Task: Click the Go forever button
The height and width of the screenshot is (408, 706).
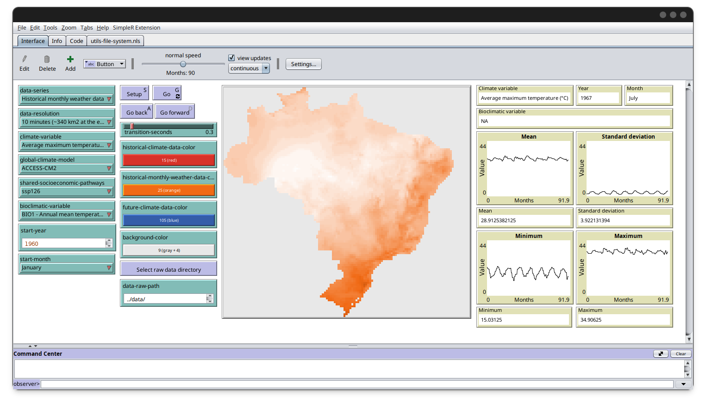Action: [x=167, y=94]
